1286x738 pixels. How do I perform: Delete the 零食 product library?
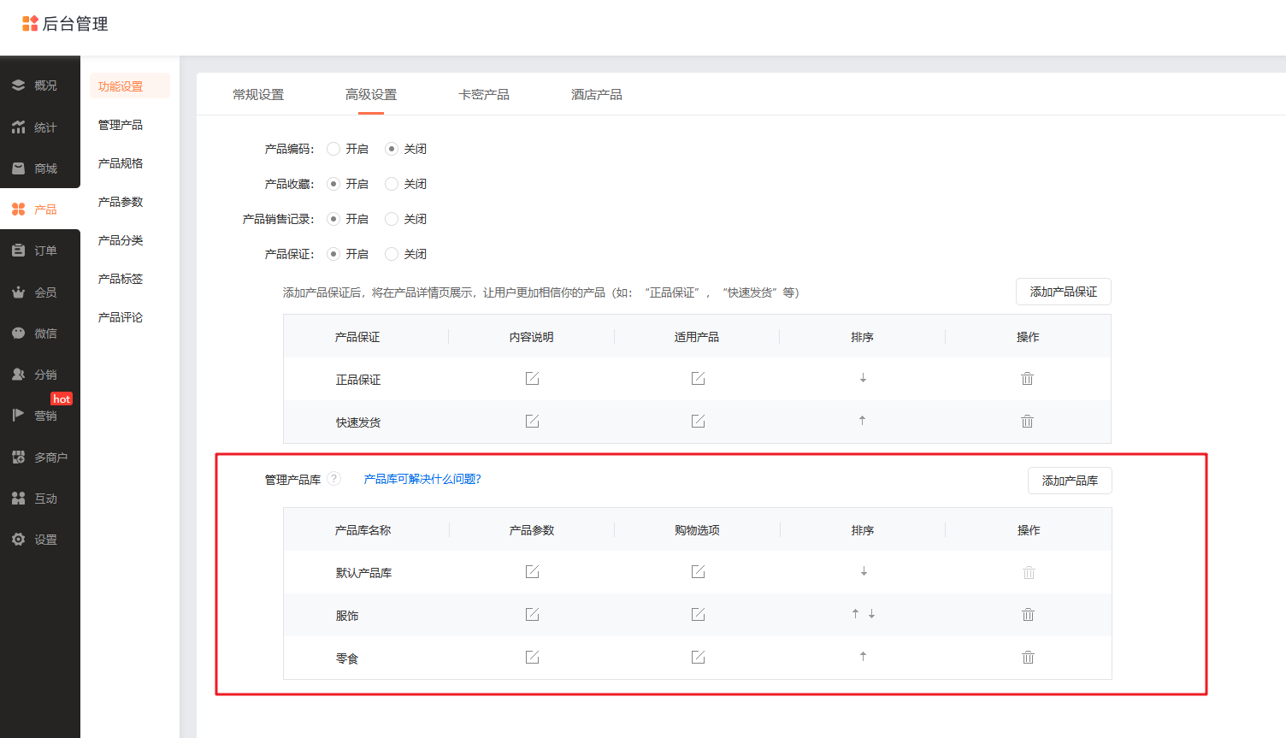(1029, 657)
